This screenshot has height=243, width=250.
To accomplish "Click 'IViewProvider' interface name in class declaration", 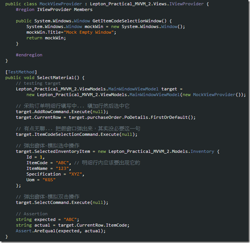I will [x=186, y=4].
